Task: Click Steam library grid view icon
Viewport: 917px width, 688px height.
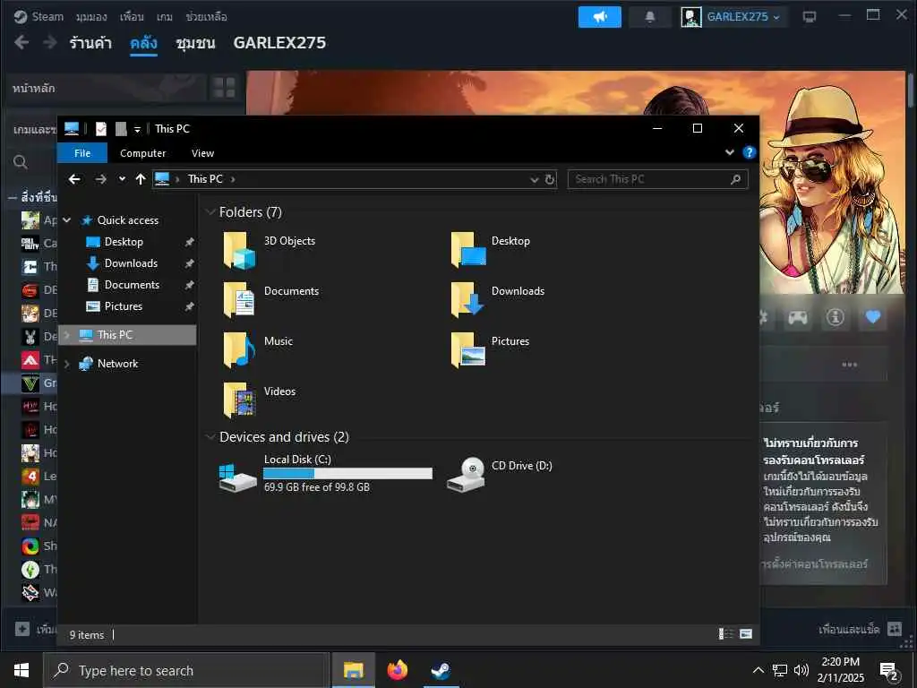Action: 224,88
